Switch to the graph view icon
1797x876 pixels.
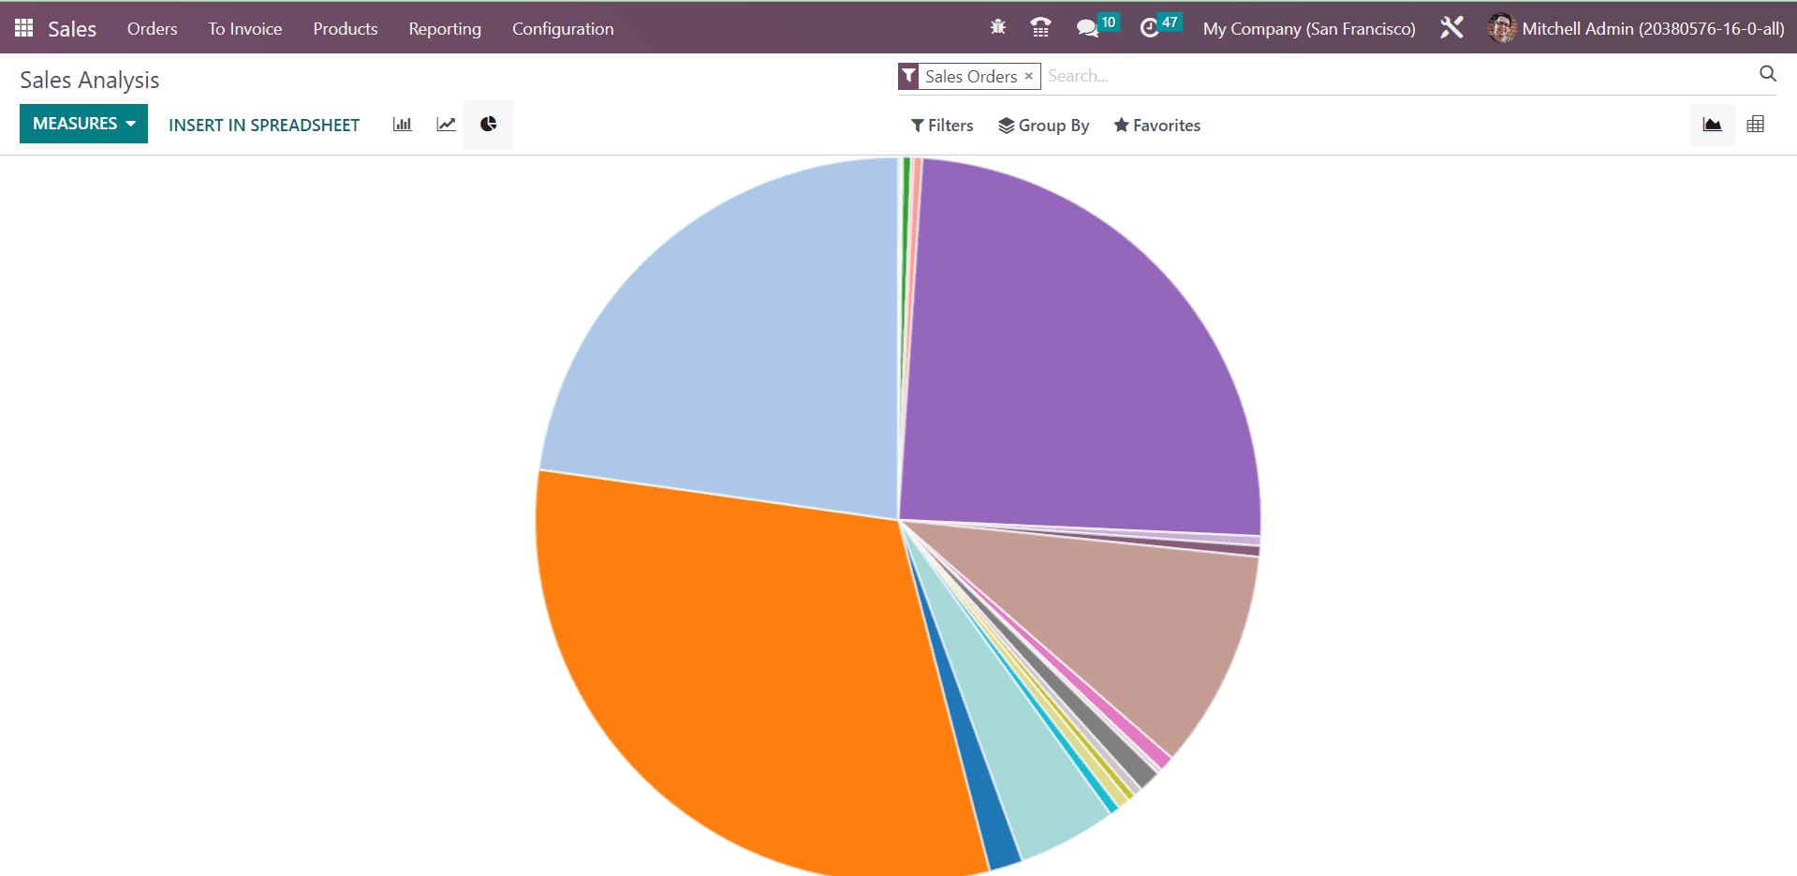coord(1712,125)
